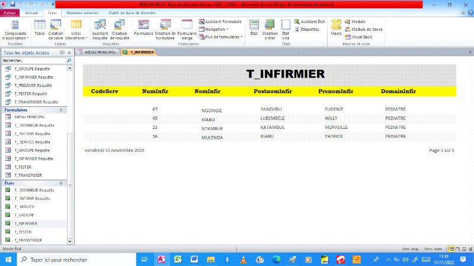Screen dimensions: 474x266
Task: Close the current report document
Action: coord(470,52)
